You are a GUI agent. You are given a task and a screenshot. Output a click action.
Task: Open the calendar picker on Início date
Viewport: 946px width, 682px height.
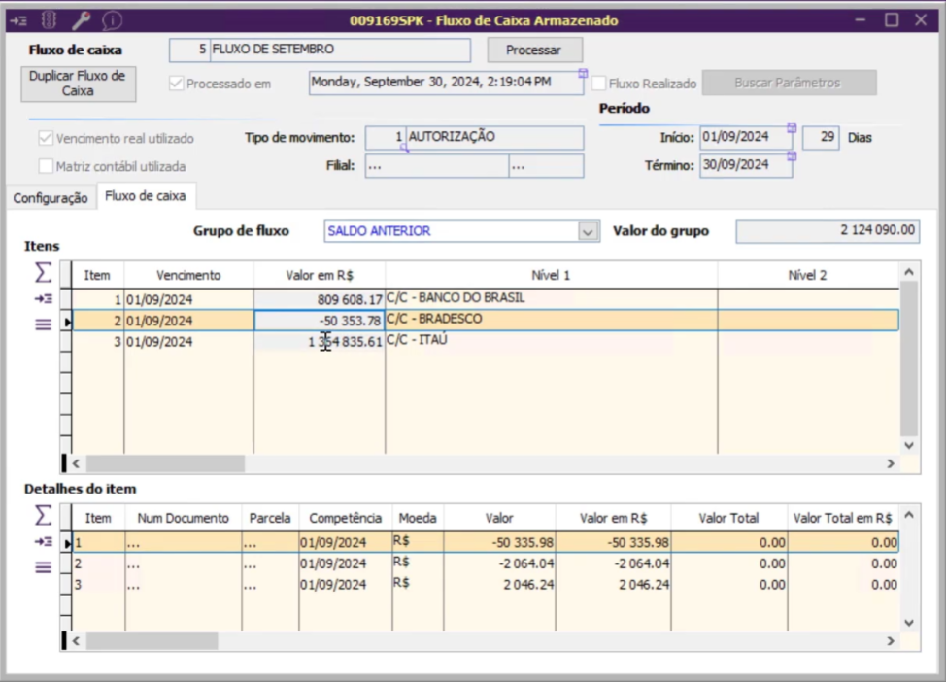coord(792,129)
